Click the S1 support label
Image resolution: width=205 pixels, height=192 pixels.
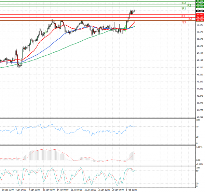coord(183,16)
